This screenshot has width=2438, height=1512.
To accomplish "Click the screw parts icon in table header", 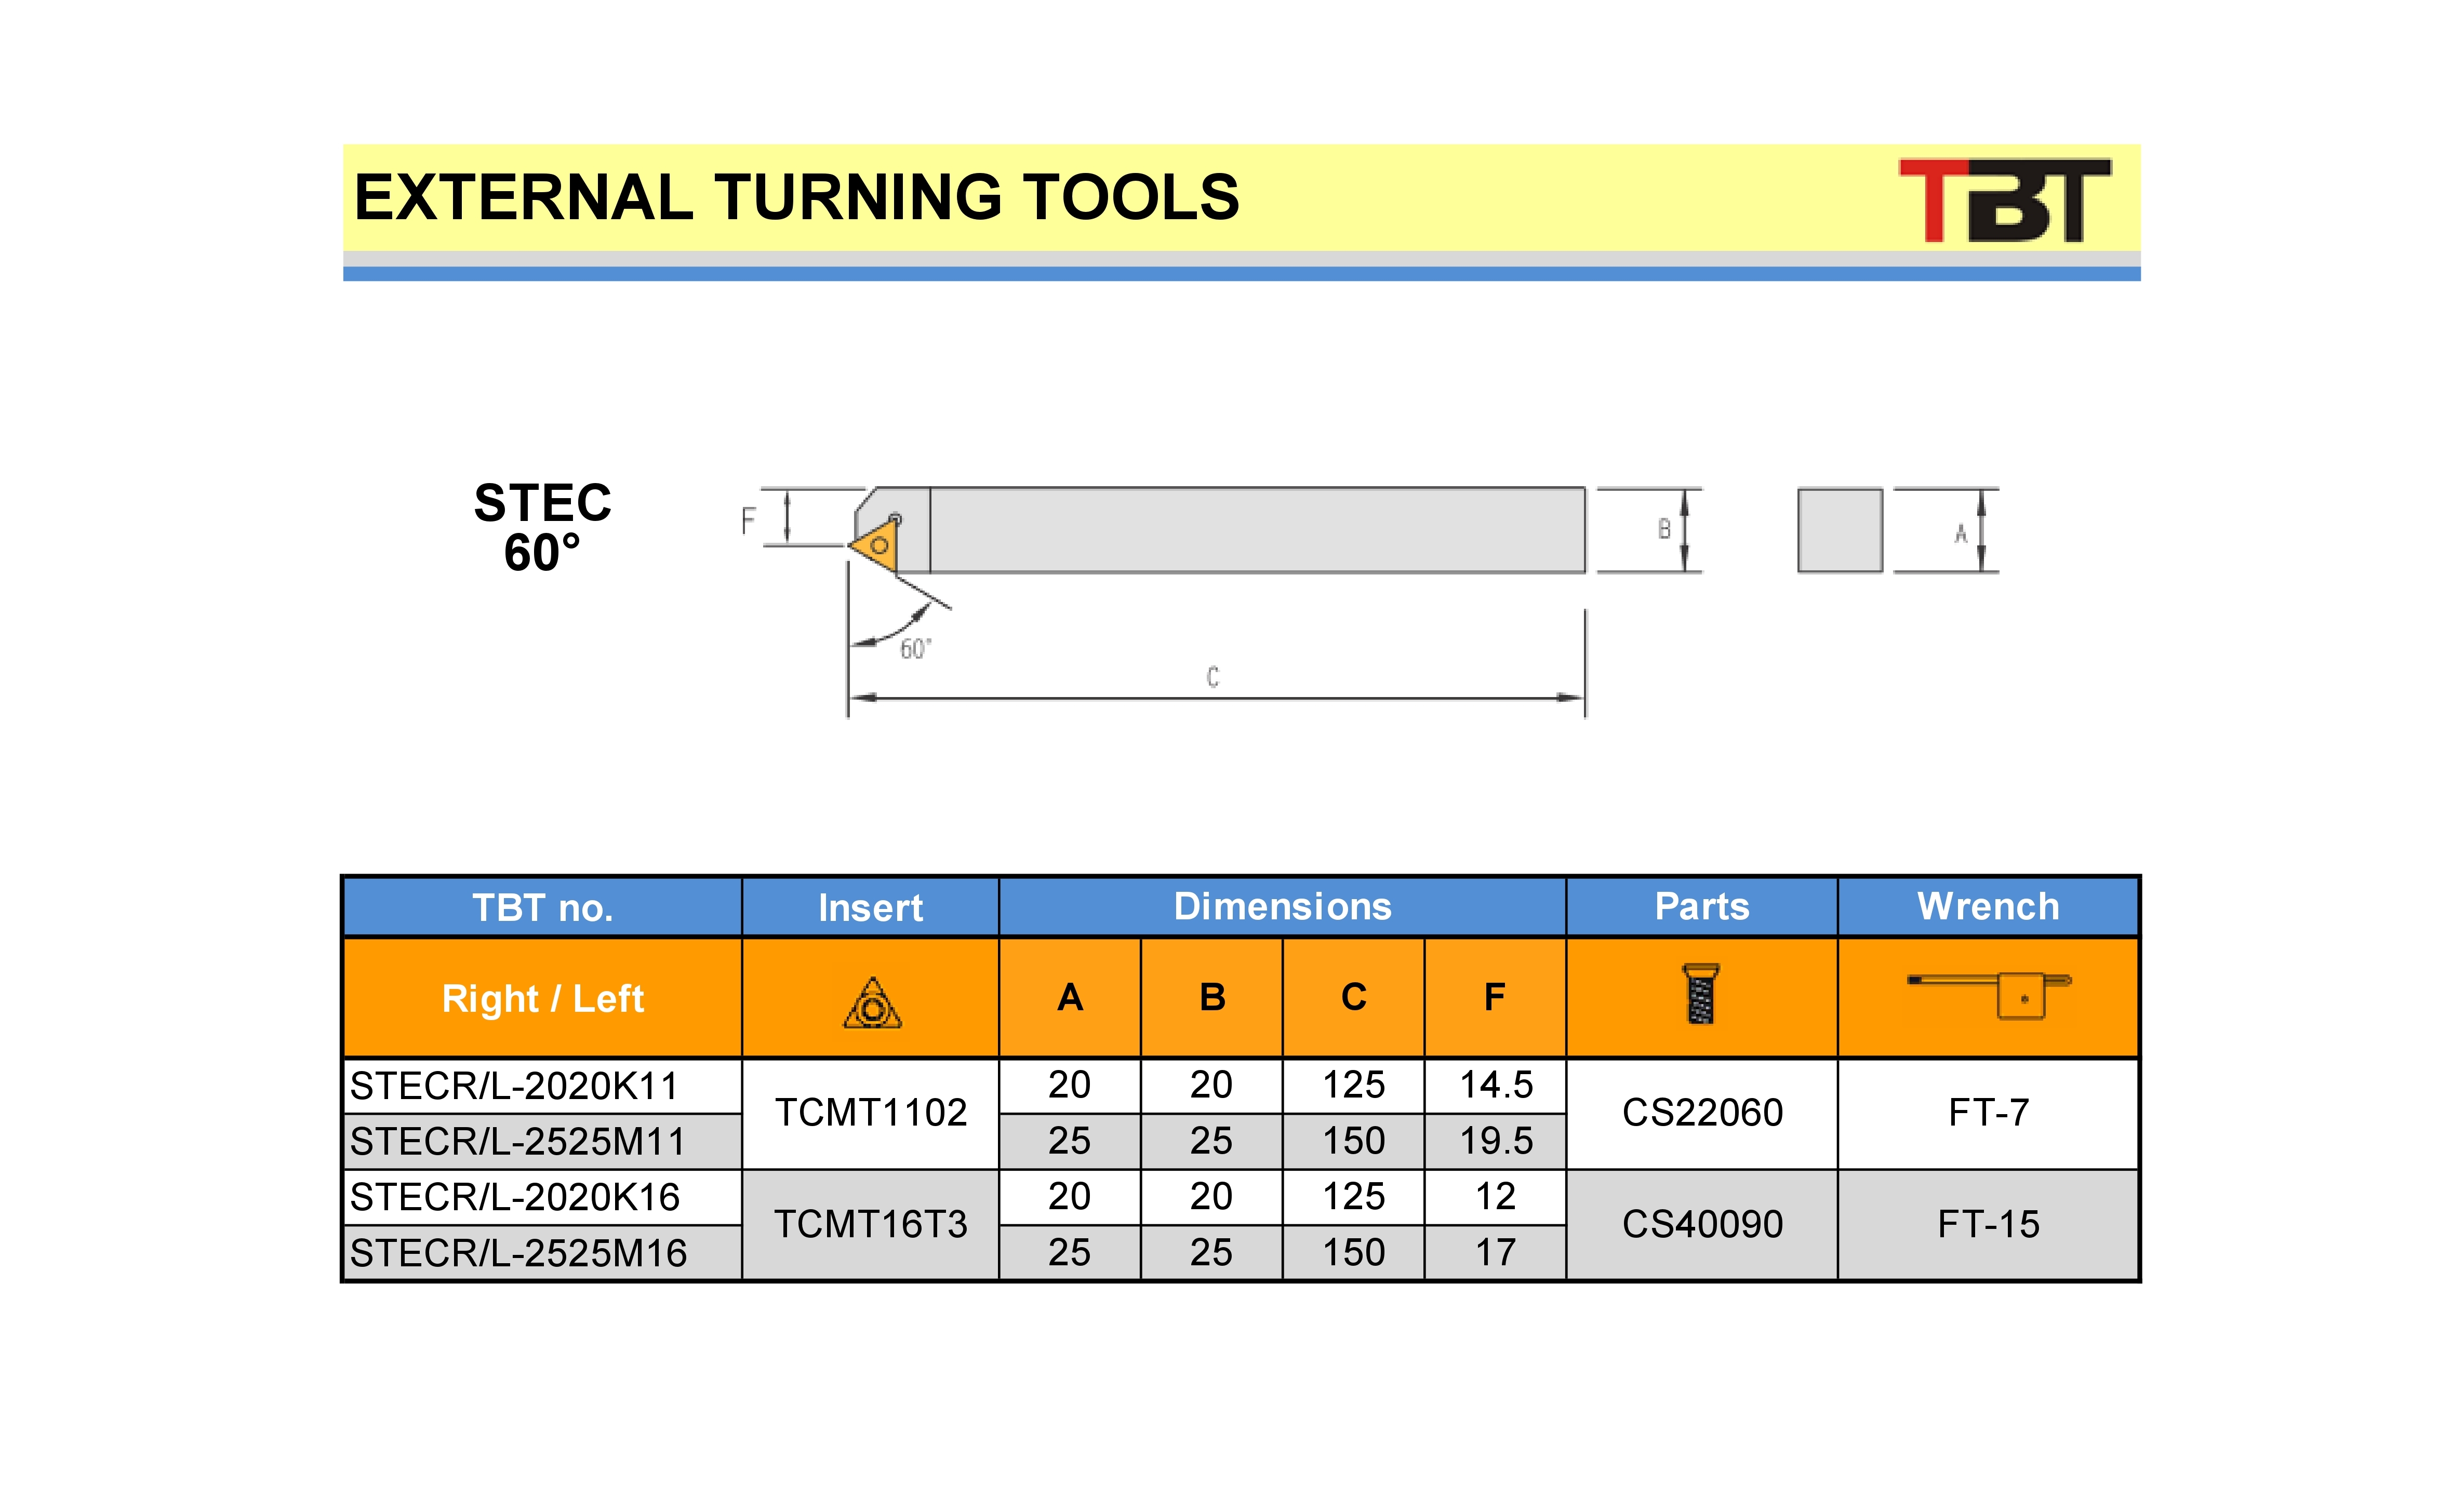I will click(1700, 993).
